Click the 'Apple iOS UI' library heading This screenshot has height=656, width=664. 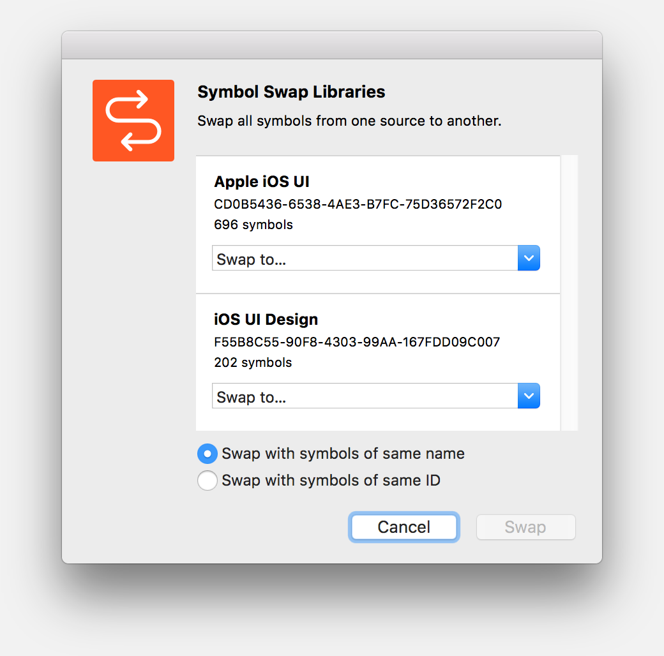tap(262, 182)
